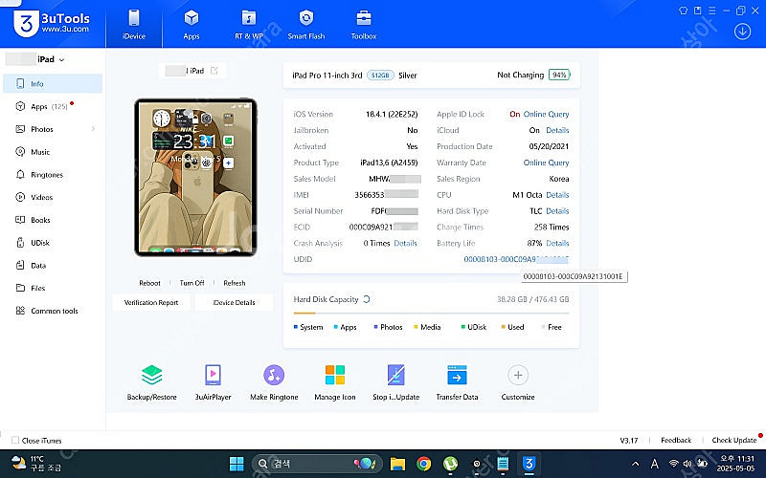Open Books in the sidebar
Image resolution: width=766 pixels, height=478 pixels.
tap(53, 220)
